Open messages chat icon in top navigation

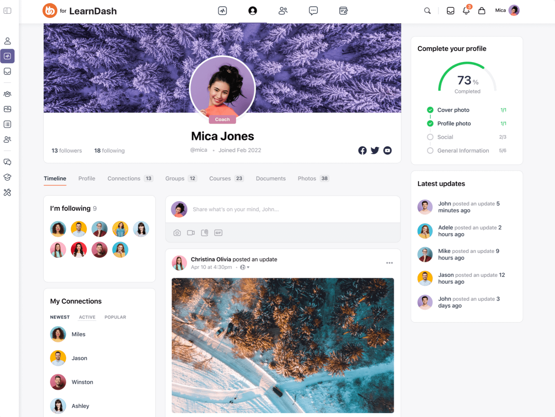(x=313, y=11)
